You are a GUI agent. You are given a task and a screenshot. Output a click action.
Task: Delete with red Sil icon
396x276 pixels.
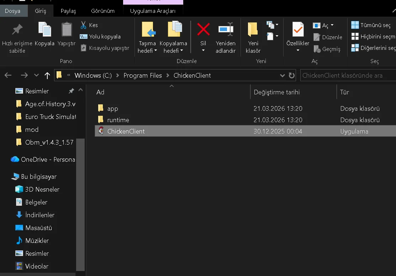click(203, 29)
